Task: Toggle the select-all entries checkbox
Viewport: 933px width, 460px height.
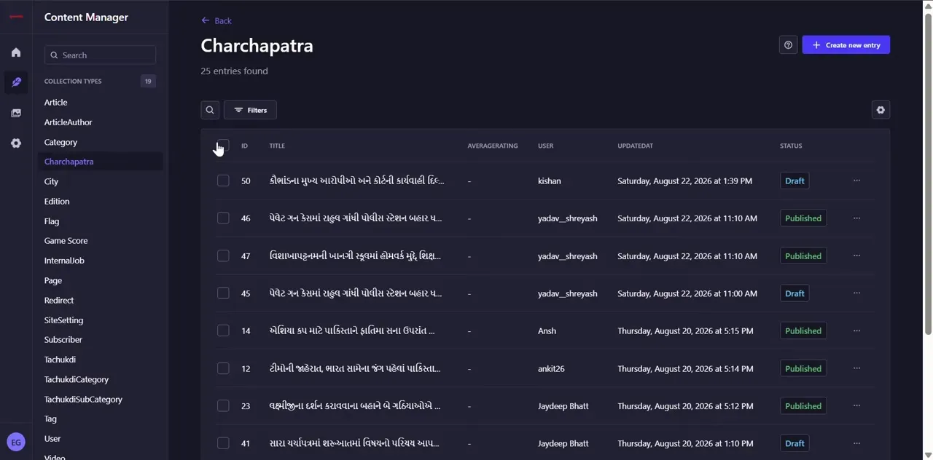Action: tap(223, 146)
